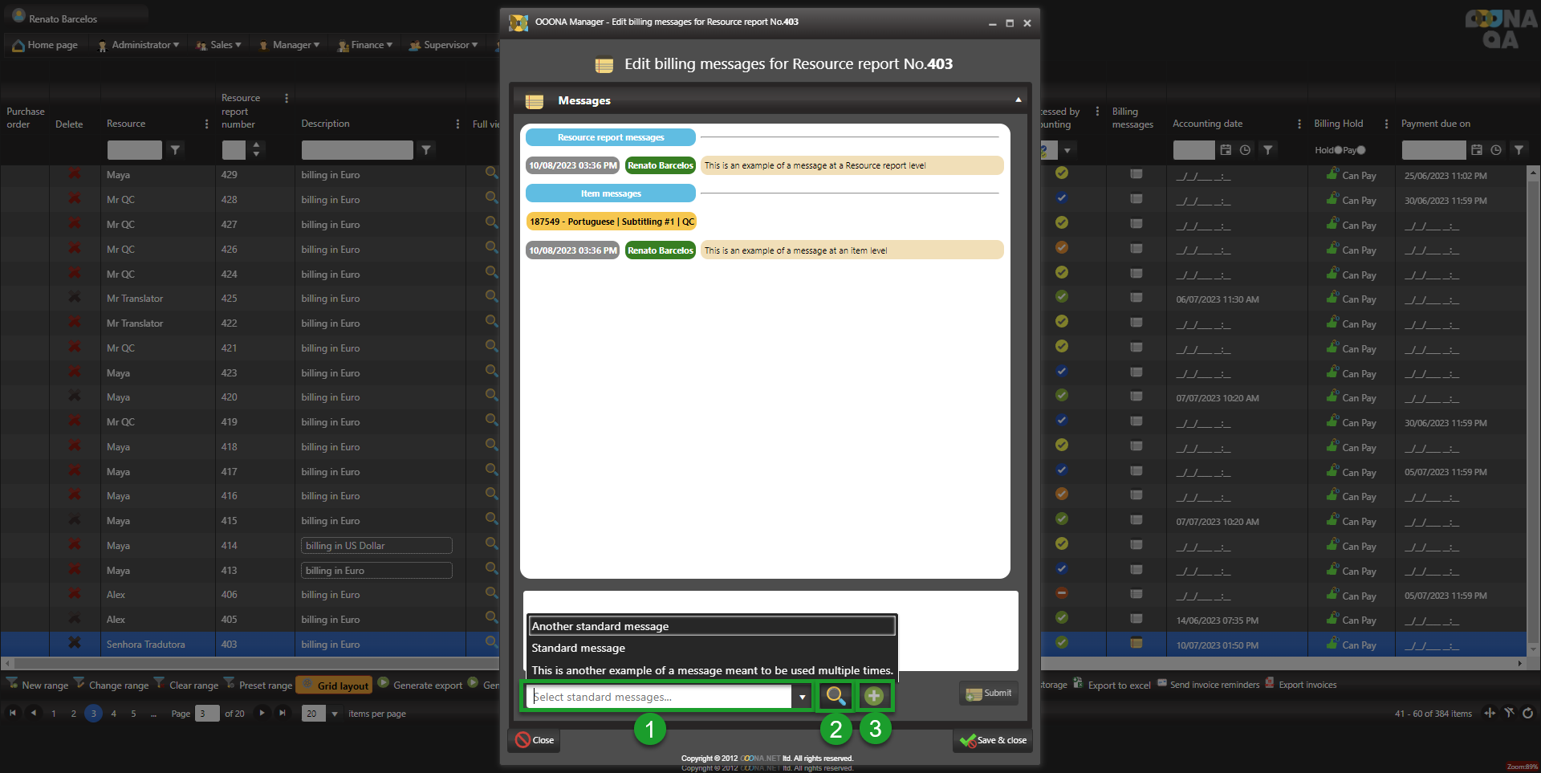
Task: Click the red delete X for resource report 429
Action: click(75, 174)
